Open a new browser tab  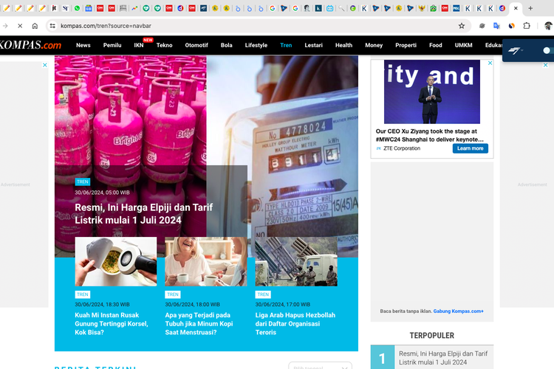point(530,8)
